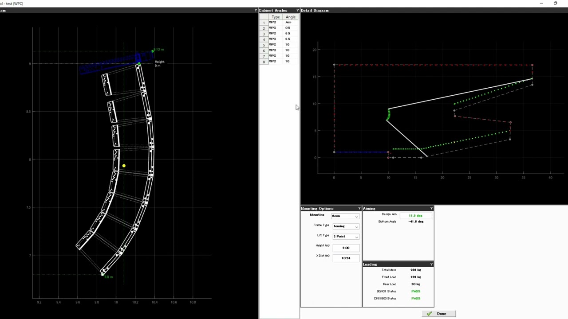Open the Mounting dropdown set to flown

pos(345,216)
